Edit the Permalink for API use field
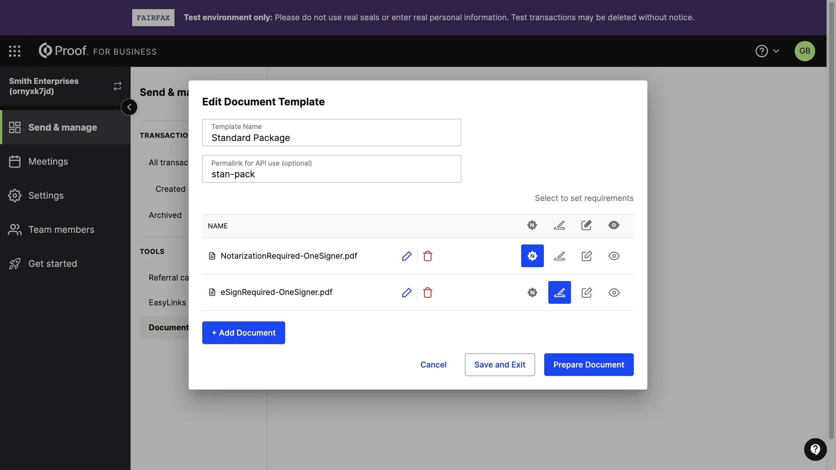The width and height of the screenshot is (836, 470). click(331, 169)
